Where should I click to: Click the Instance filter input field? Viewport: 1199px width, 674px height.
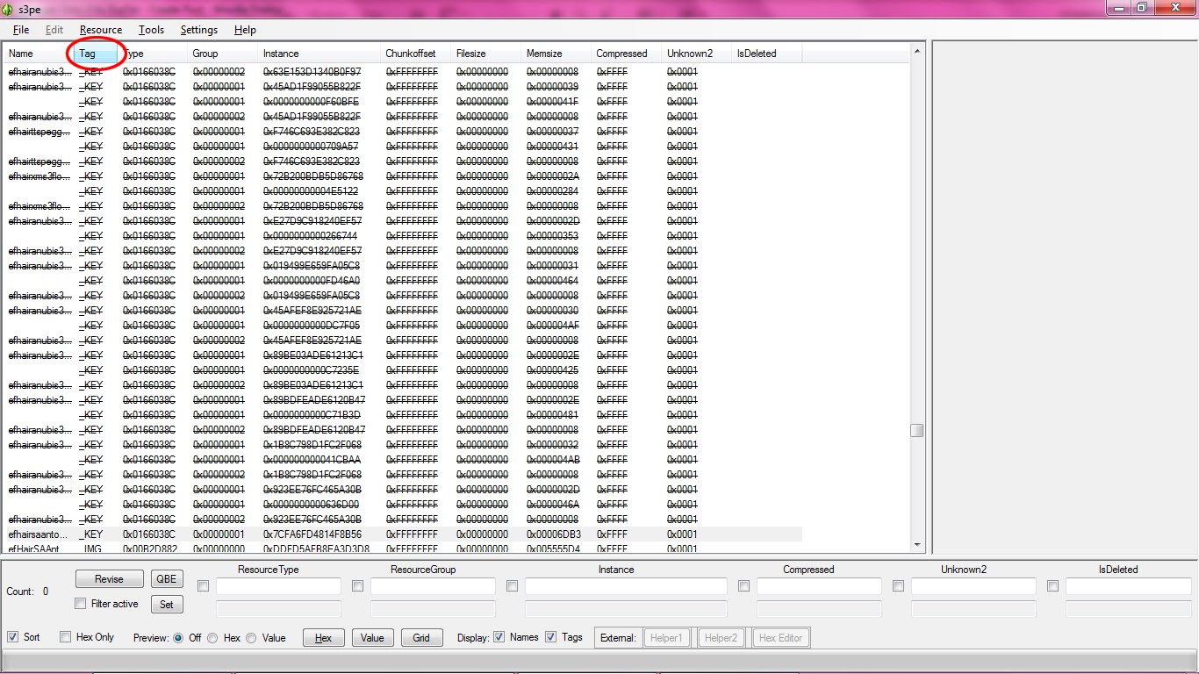click(625, 586)
